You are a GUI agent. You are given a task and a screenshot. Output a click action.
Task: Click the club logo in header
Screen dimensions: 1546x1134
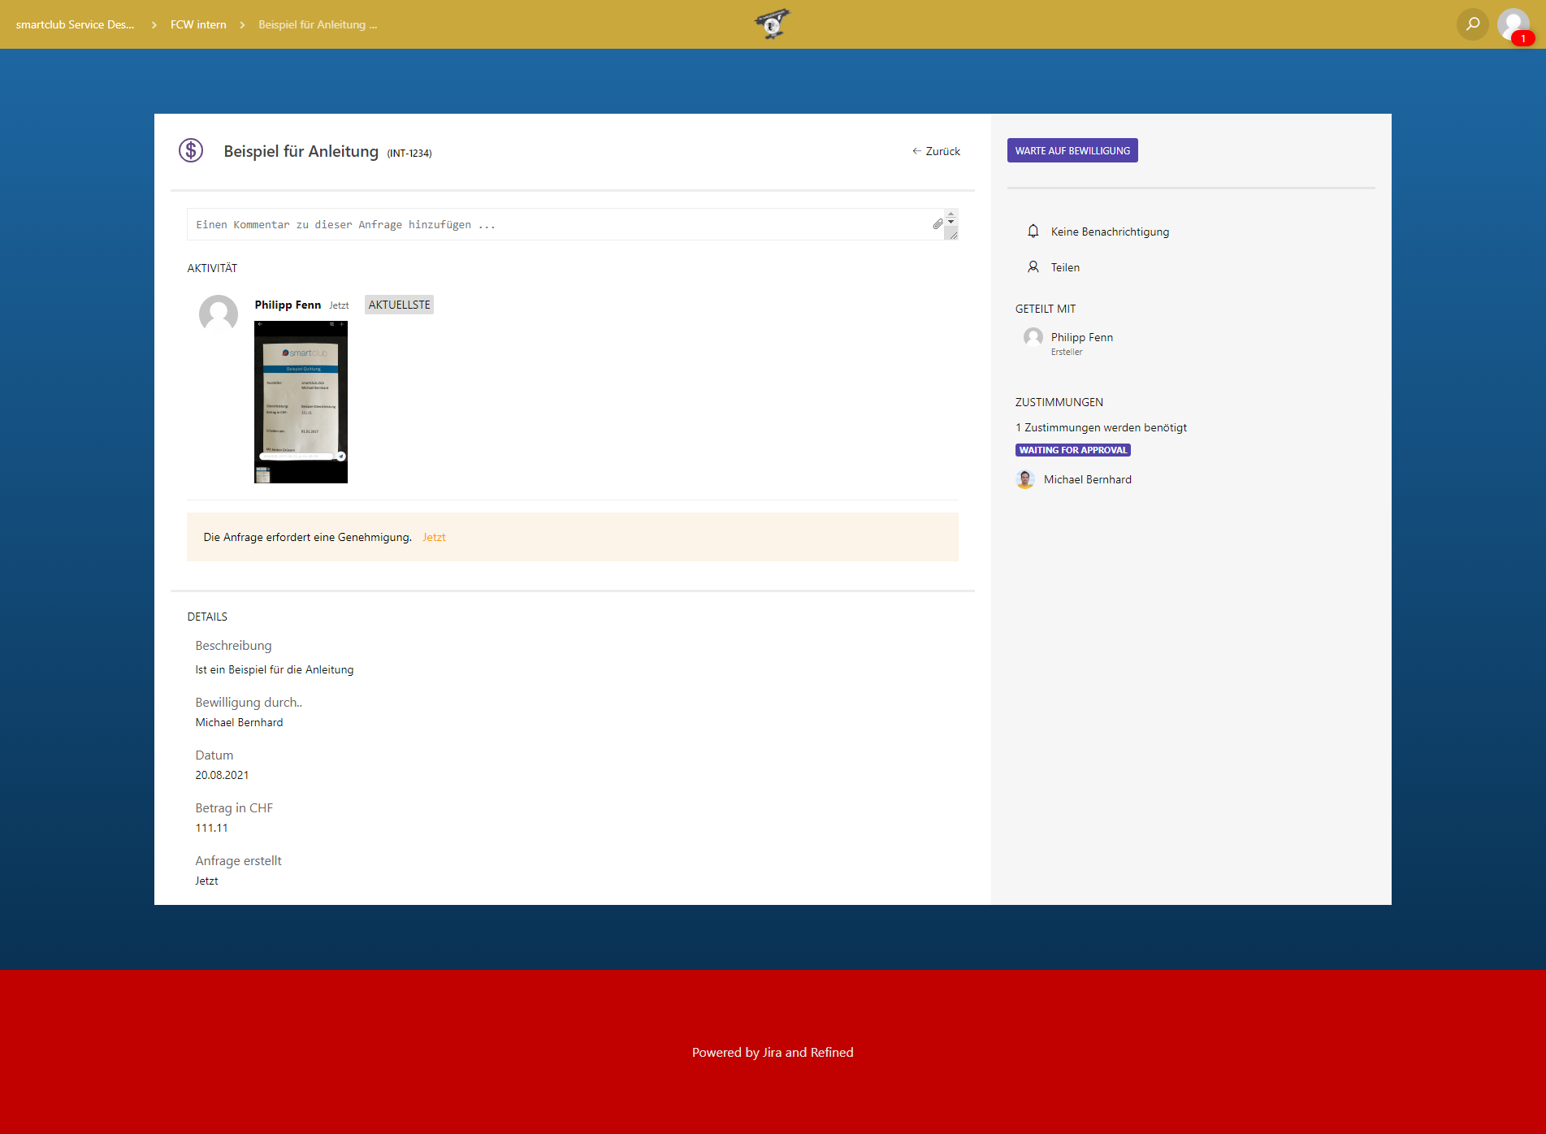[772, 24]
